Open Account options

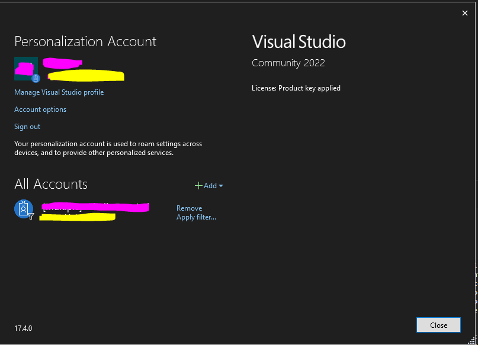40,109
